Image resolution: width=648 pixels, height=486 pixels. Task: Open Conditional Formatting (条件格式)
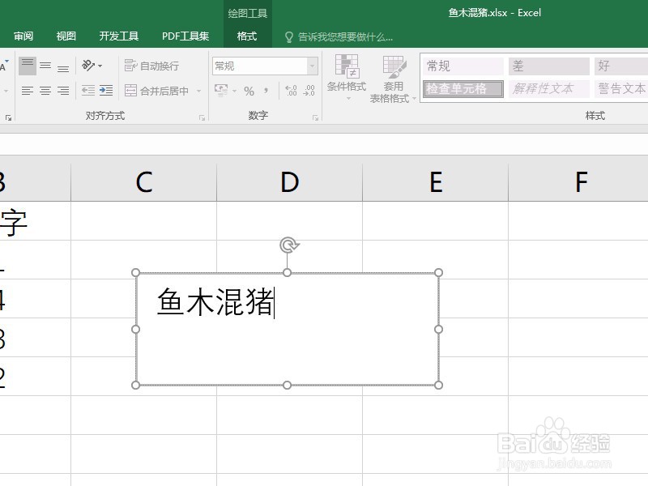click(347, 78)
